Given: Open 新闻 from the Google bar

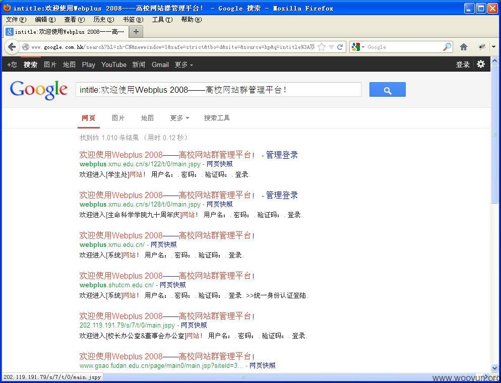Looking at the screenshot, I should pyautogui.click(x=139, y=65).
